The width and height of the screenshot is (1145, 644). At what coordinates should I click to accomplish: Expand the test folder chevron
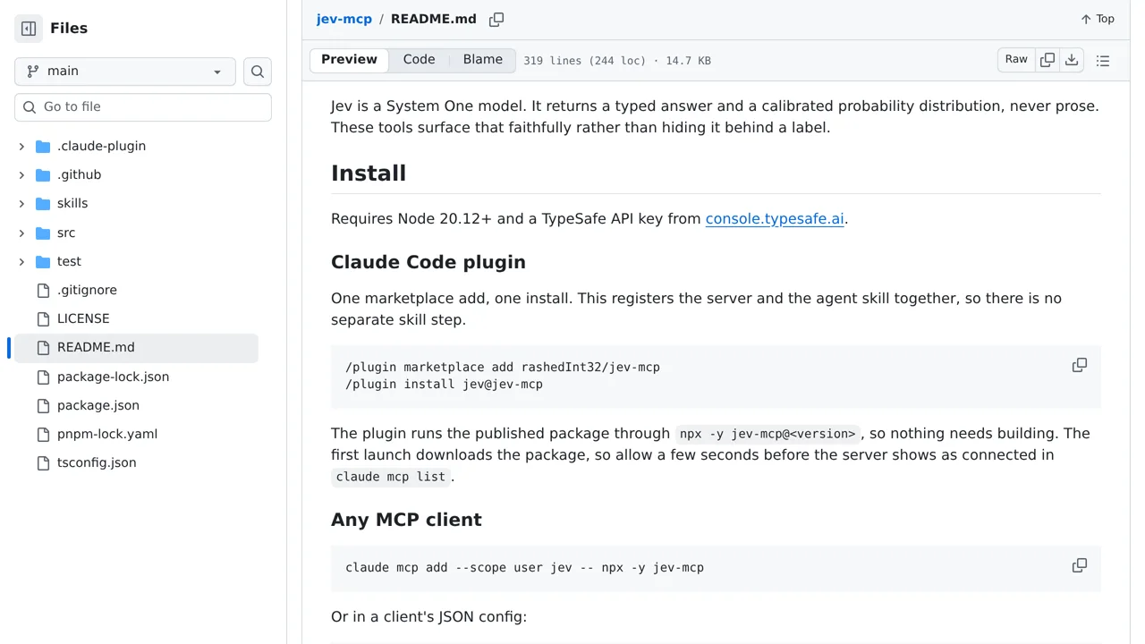(x=21, y=262)
